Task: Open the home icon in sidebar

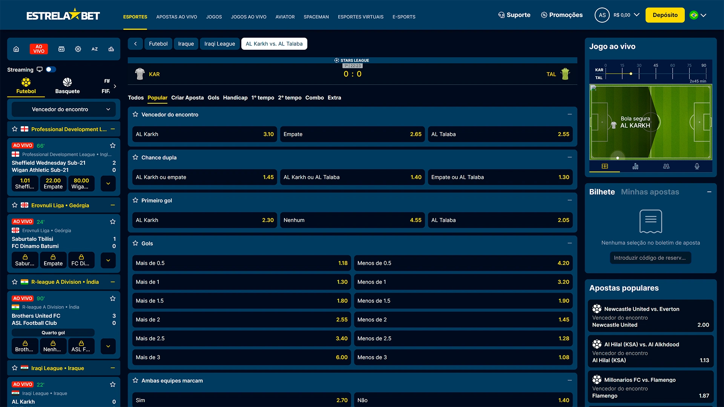Action: [16, 49]
